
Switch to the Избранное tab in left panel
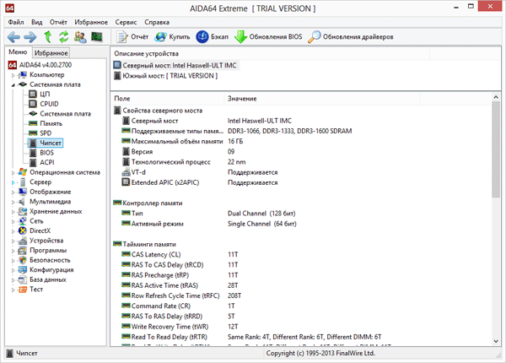click(51, 53)
